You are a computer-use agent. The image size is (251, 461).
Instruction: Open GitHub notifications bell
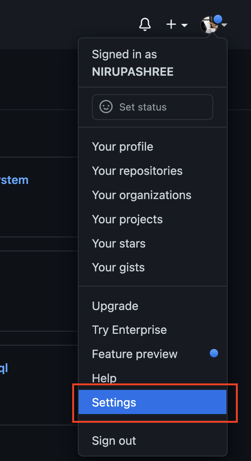(x=145, y=24)
